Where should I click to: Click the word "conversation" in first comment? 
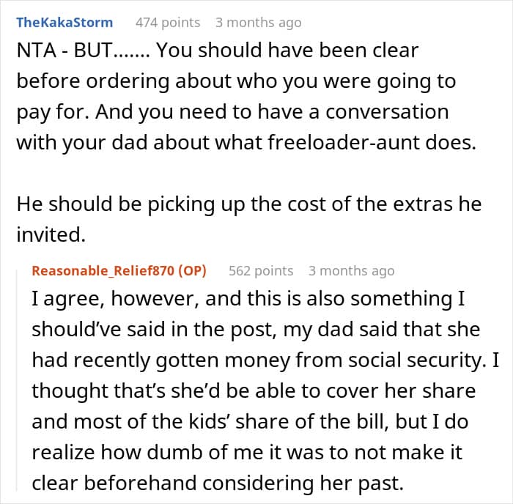coord(377,113)
